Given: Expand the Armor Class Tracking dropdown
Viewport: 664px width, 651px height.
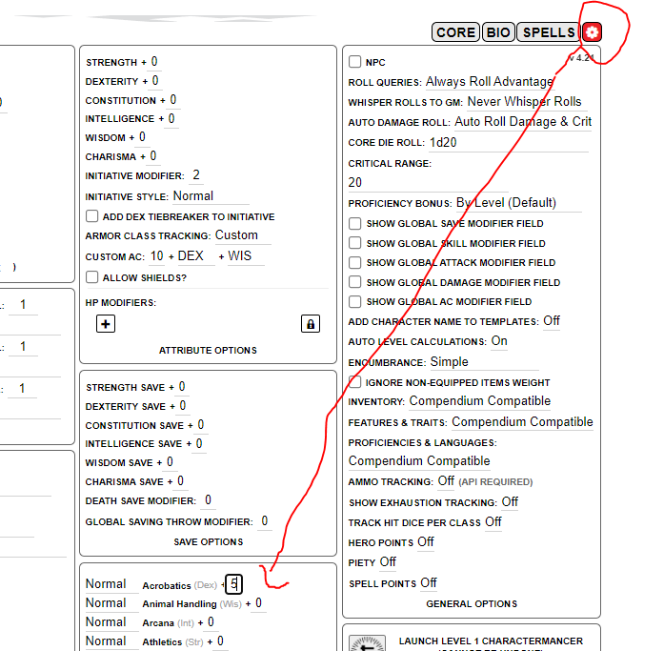Looking at the screenshot, I should 242,235.
